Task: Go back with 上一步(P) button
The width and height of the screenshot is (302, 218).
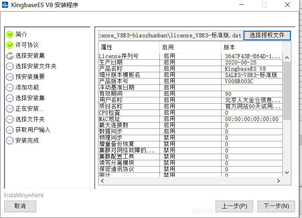Action: [x=234, y=206]
